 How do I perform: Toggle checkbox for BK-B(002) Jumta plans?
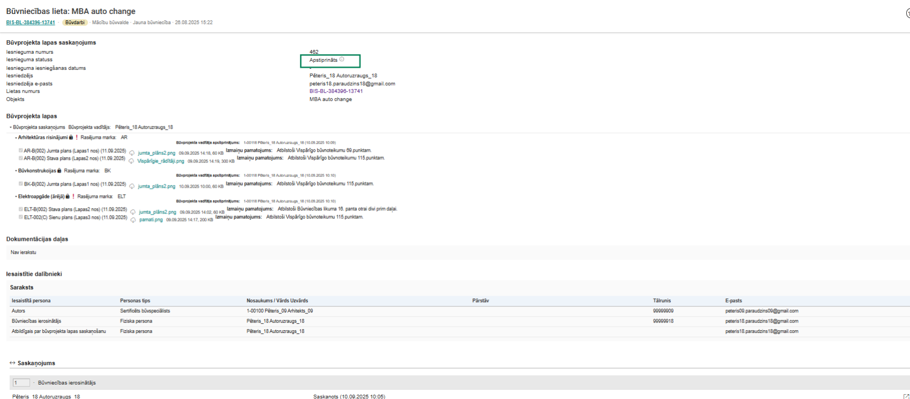point(21,184)
